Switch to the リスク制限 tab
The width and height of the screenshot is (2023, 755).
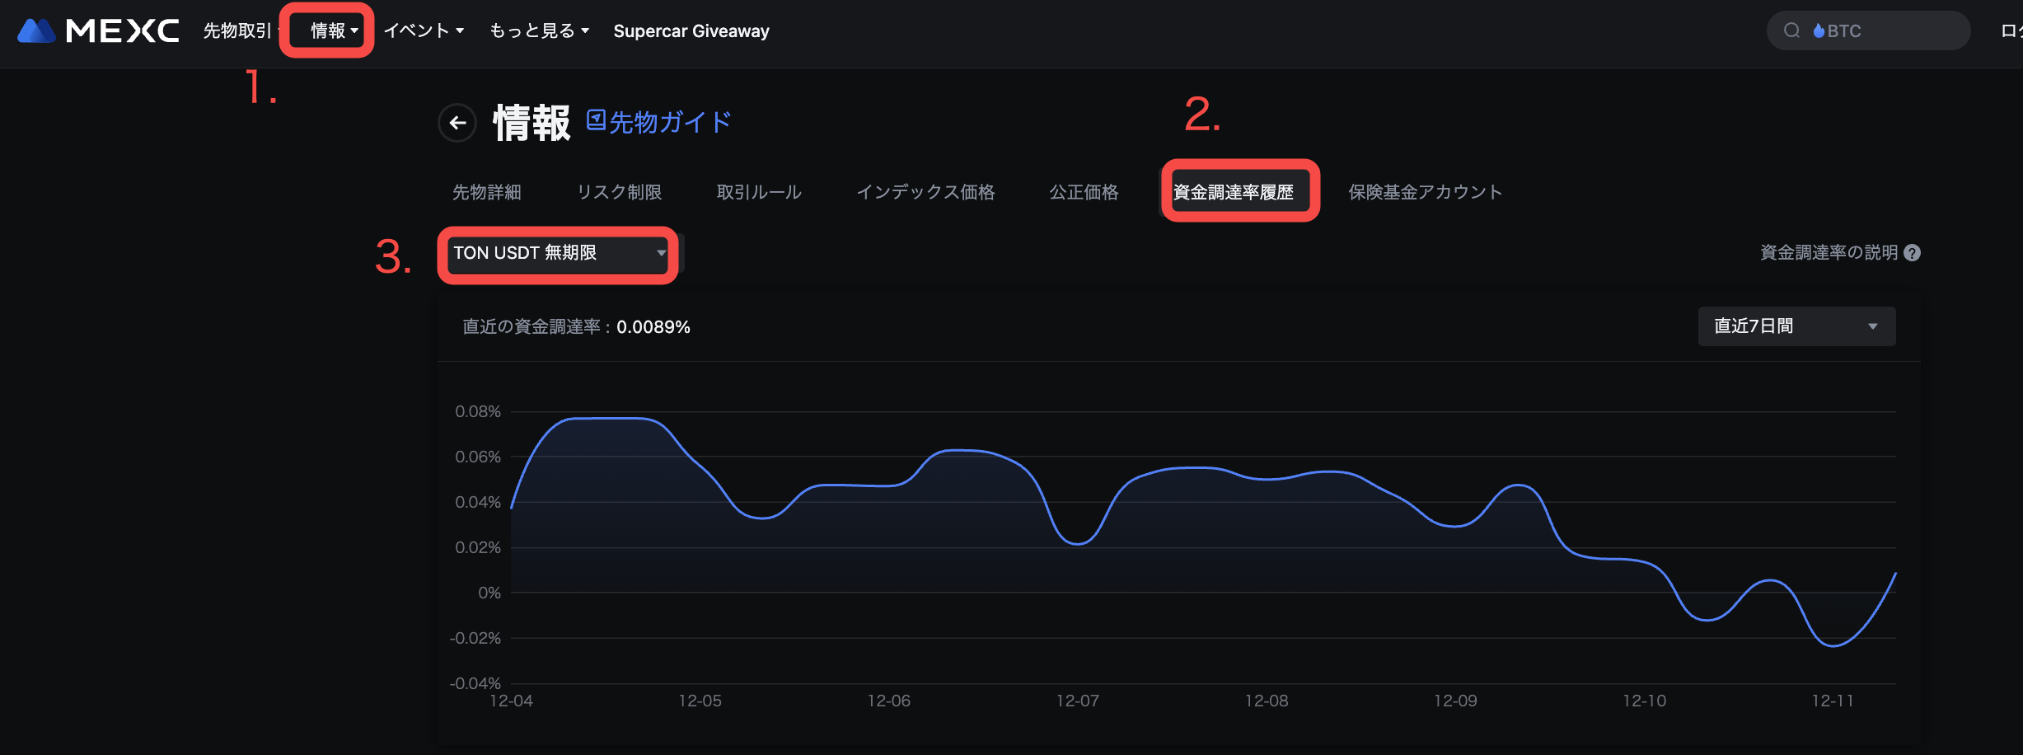pos(619,192)
